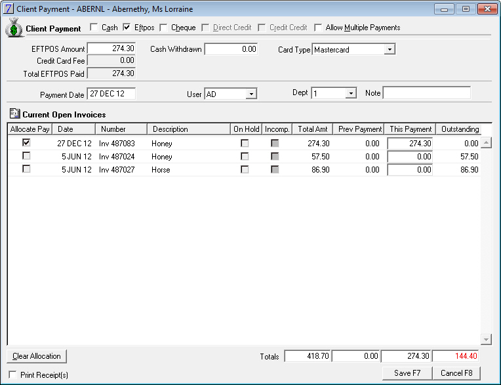Click the Total EFTPOS Paid field
This screenshot has width=501, height=385.
tap(111, 73)
